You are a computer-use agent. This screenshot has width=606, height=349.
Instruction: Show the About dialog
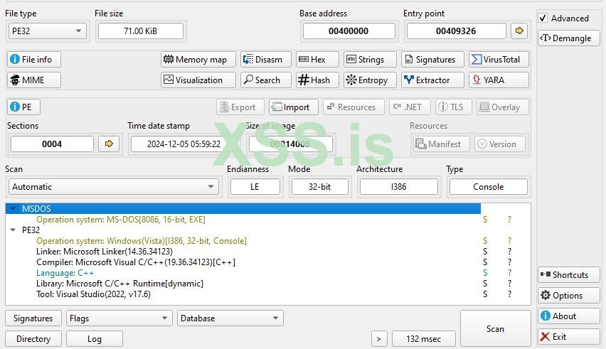[x=568, y=316]
